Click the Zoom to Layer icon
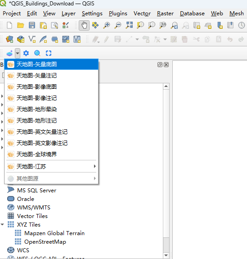 click(x=152, y=25)
